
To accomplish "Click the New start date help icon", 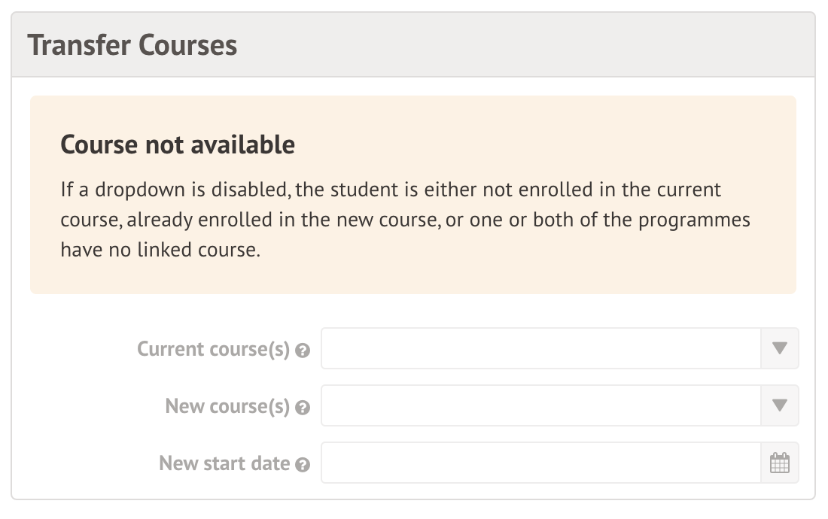I will (x=301, y=465).
